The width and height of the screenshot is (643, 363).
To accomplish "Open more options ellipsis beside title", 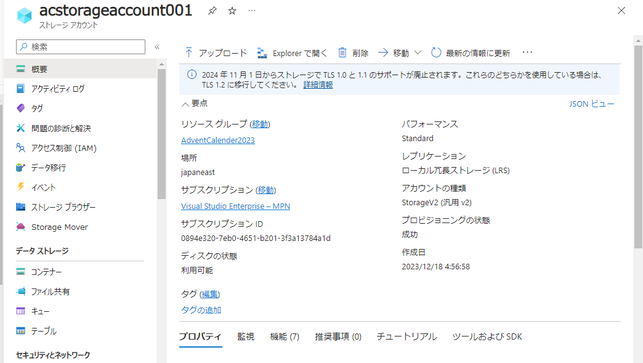I will [x=252, y=10].
